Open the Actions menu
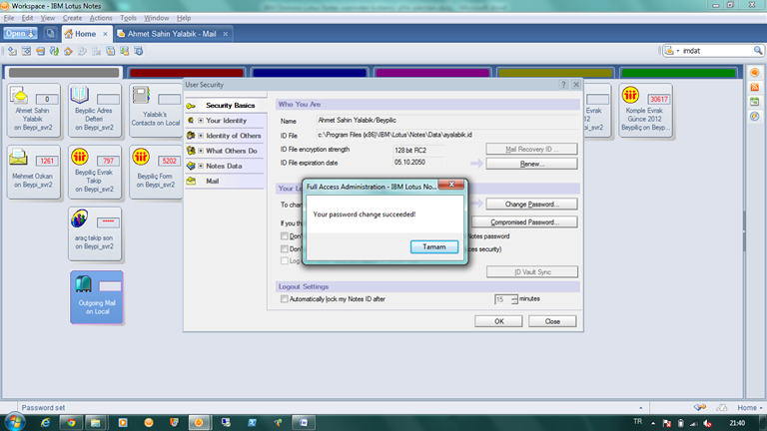Screen dimensions: 767x431 (101, 18)
